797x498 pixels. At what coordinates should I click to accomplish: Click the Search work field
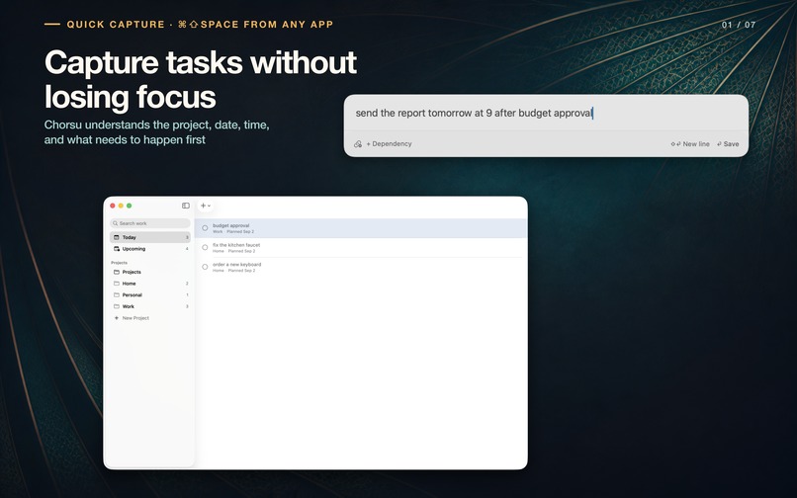click(150, 223)
